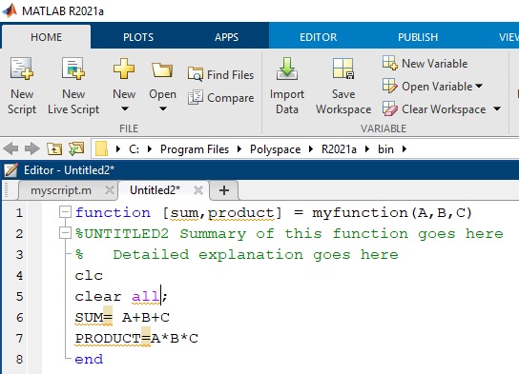Viewport: 519px width, 374px height.
Task: Click the underlined 'PRODUCT' variable
Action: click(108, 339)
